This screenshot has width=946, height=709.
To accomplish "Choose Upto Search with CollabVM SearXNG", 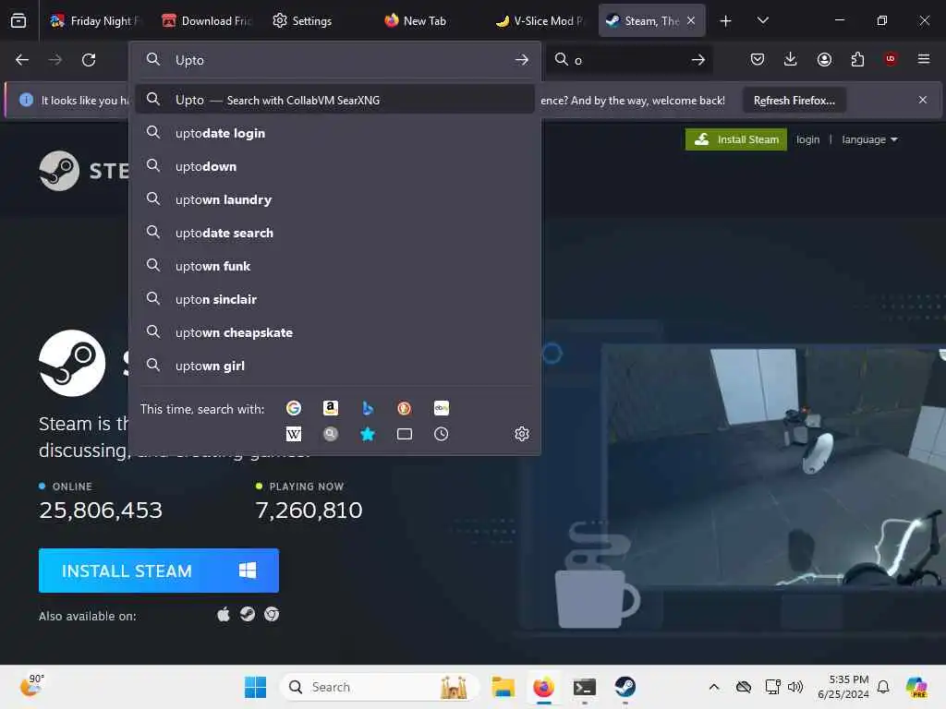I will tap(334, 100).
